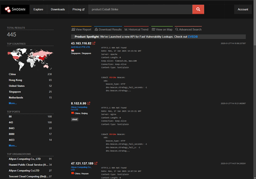Screen dimensions: 256x179
Task: Click the cloud tag badge
Action: 75,119
